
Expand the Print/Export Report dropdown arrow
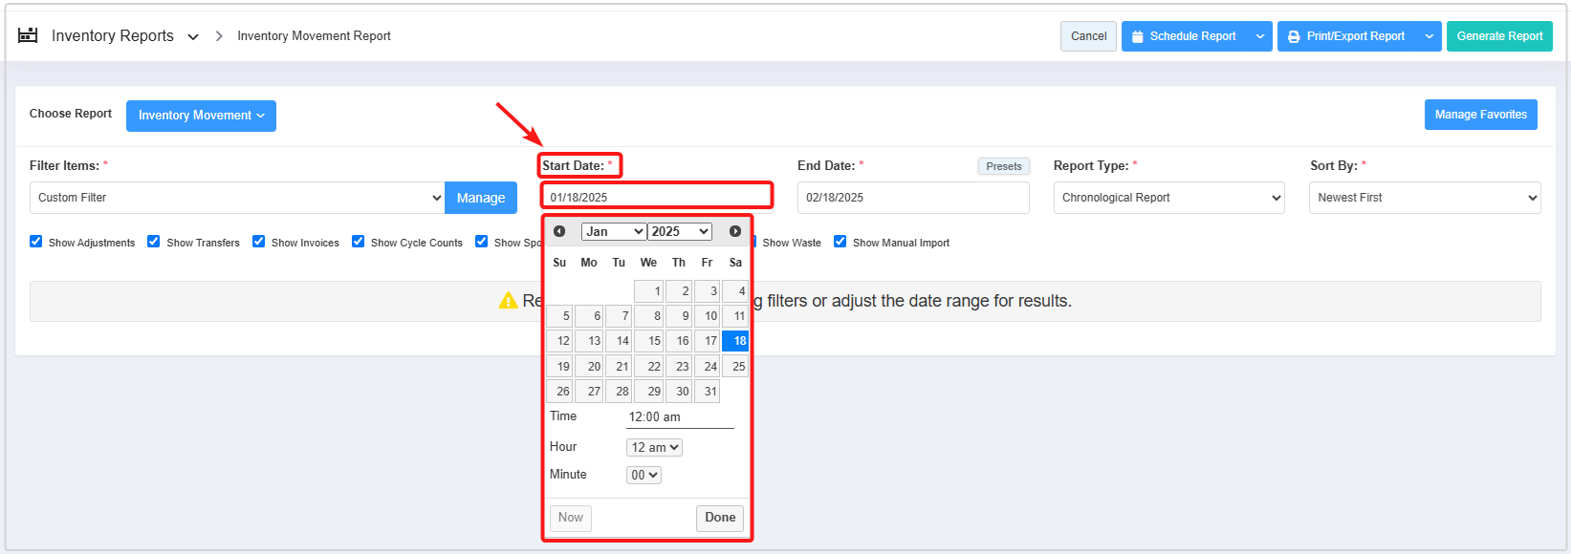pyautogui.click(x=1429, y=36)
